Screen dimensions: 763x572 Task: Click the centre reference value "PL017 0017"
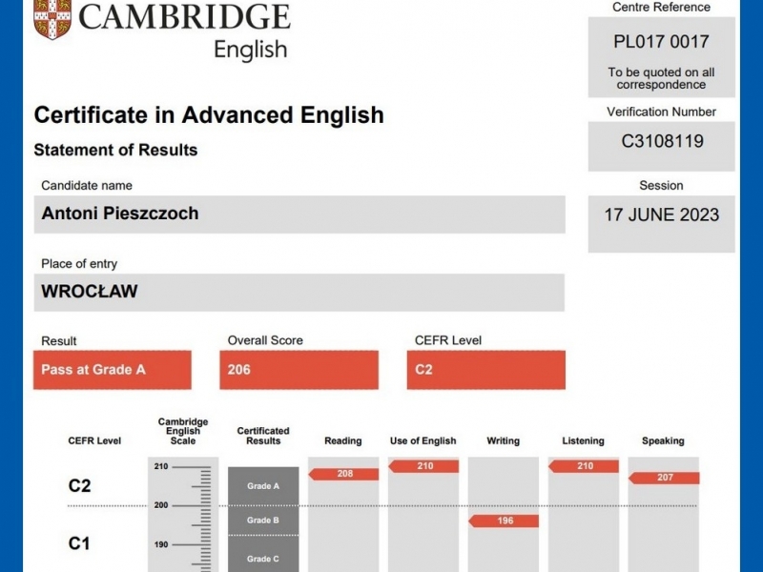[661, 42]
